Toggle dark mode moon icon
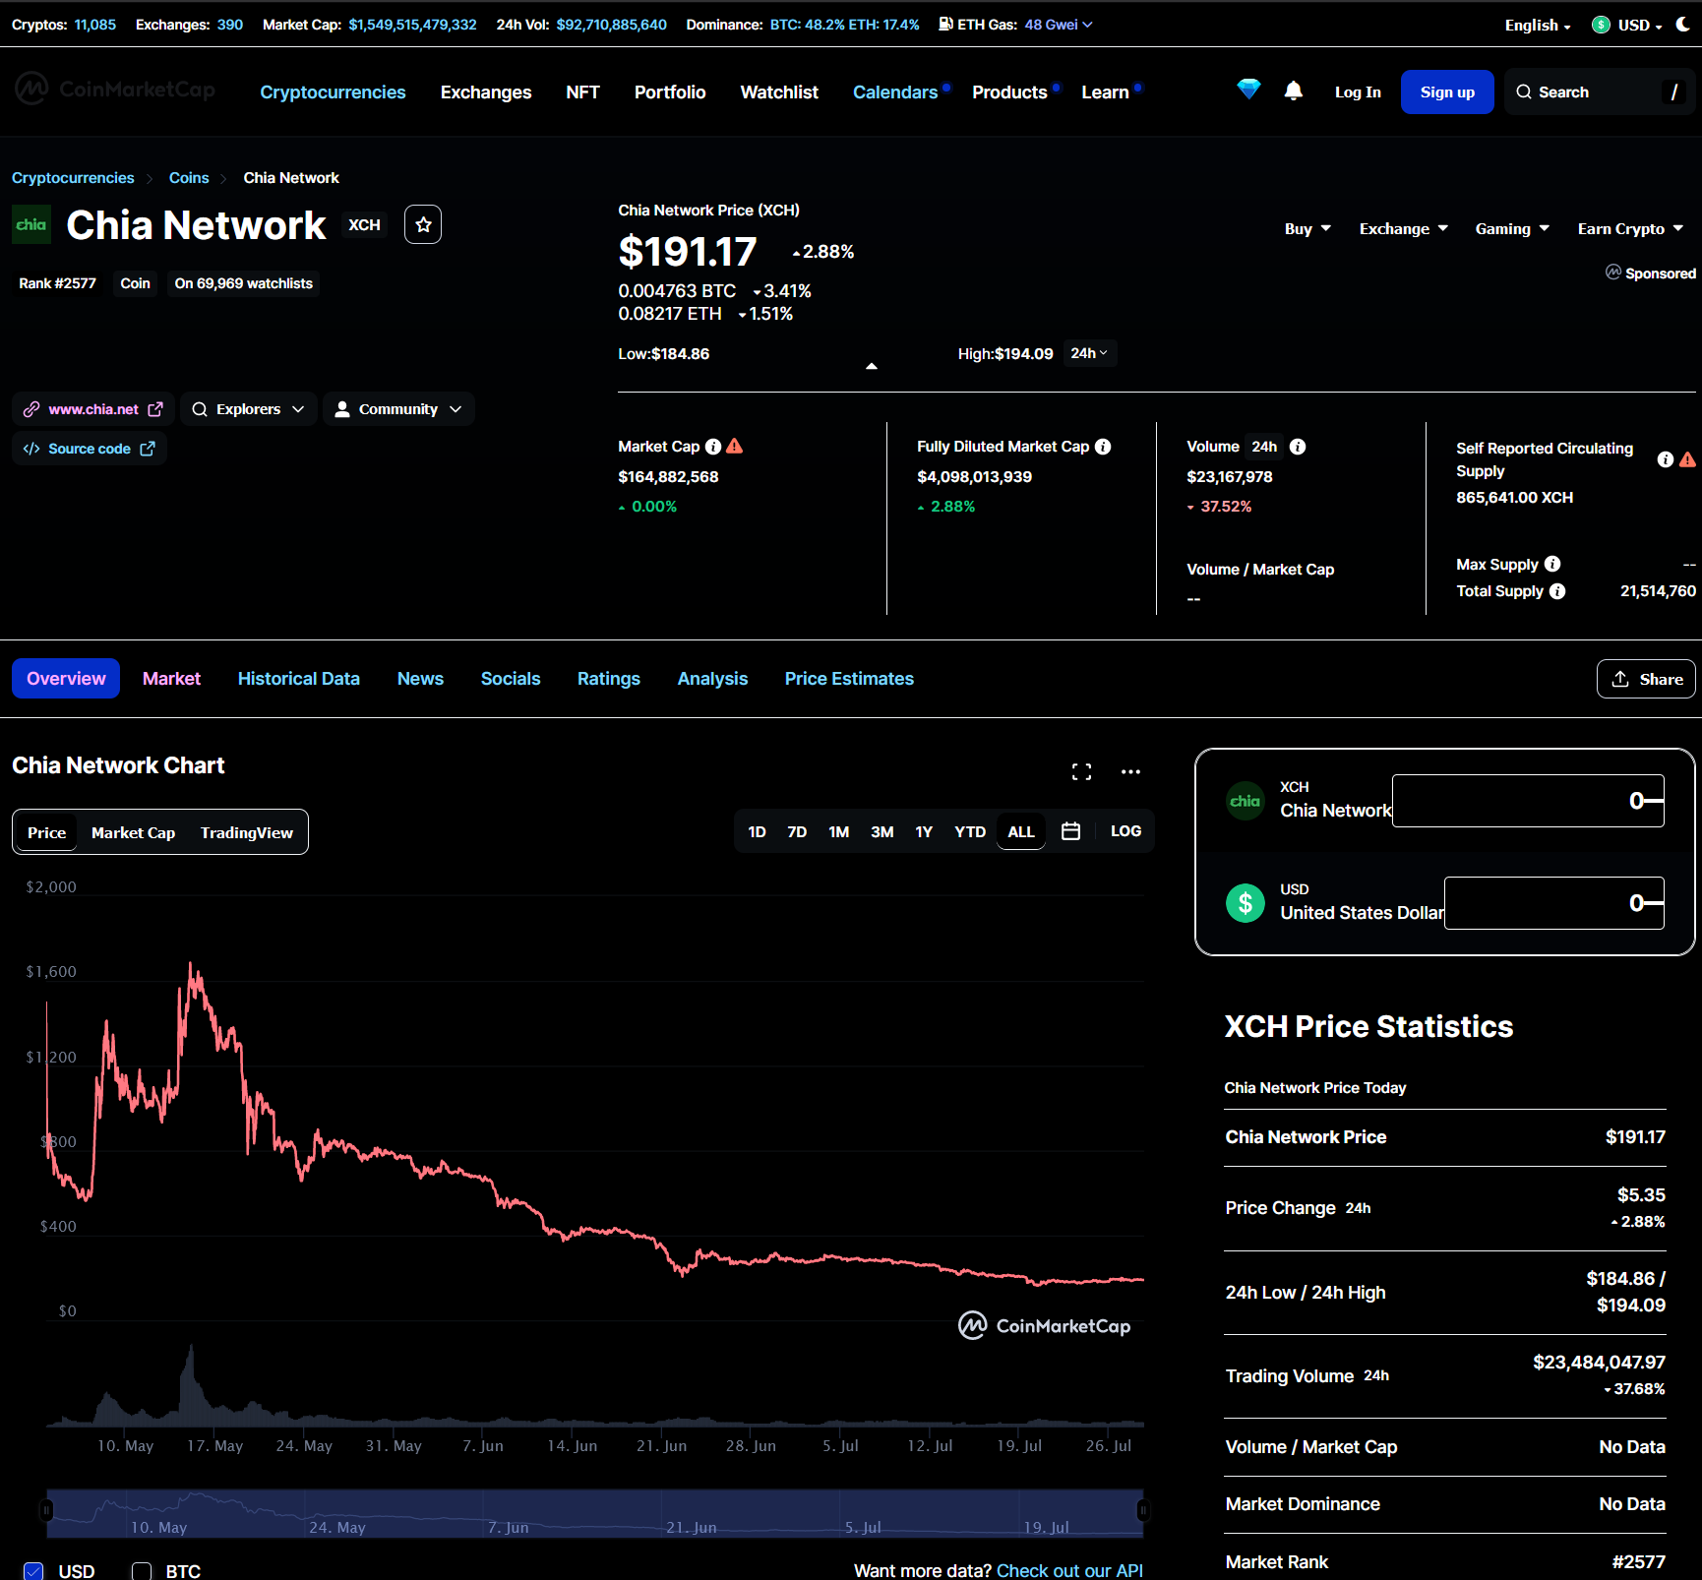Screen dimensions: 1702x1580 pos(1683,24)
